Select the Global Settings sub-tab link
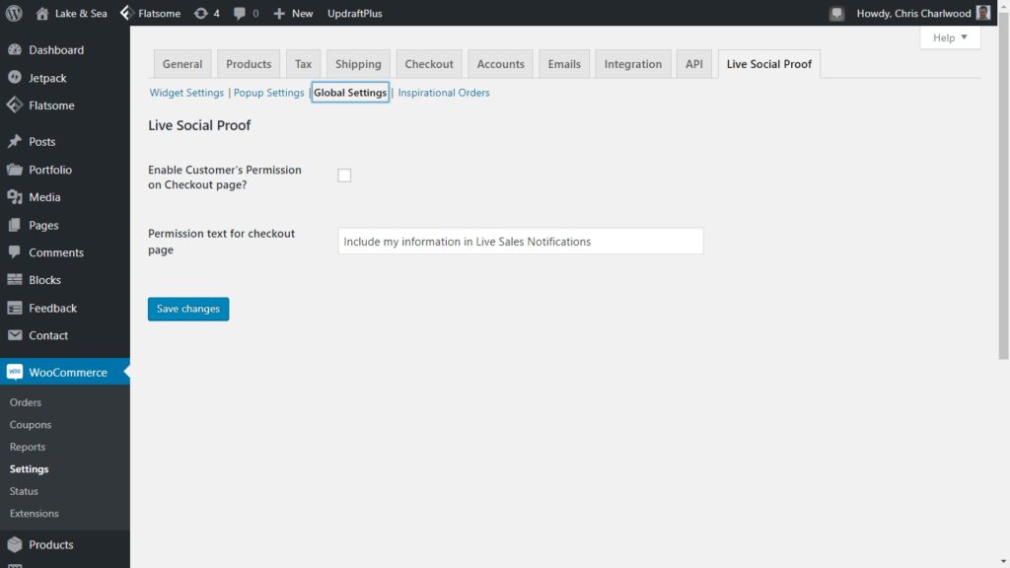Viewport: 1010px width, 568px height. 350,92
